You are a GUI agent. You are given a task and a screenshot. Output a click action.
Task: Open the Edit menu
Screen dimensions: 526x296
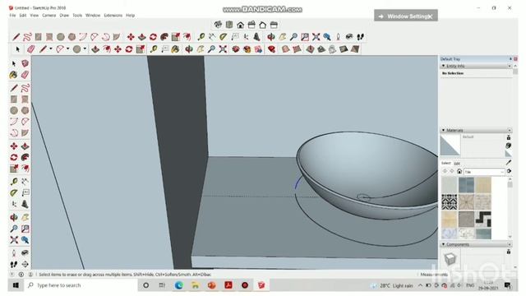pyautogui.click(x=23, y=16)
